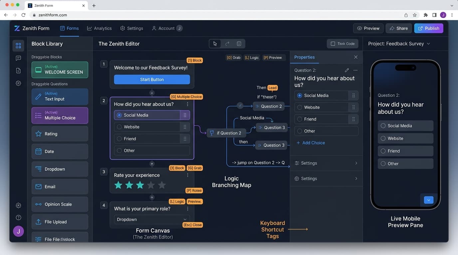This screenshot has height=255, width=458.
Task: Open the Forms tab
Action: 69,28
